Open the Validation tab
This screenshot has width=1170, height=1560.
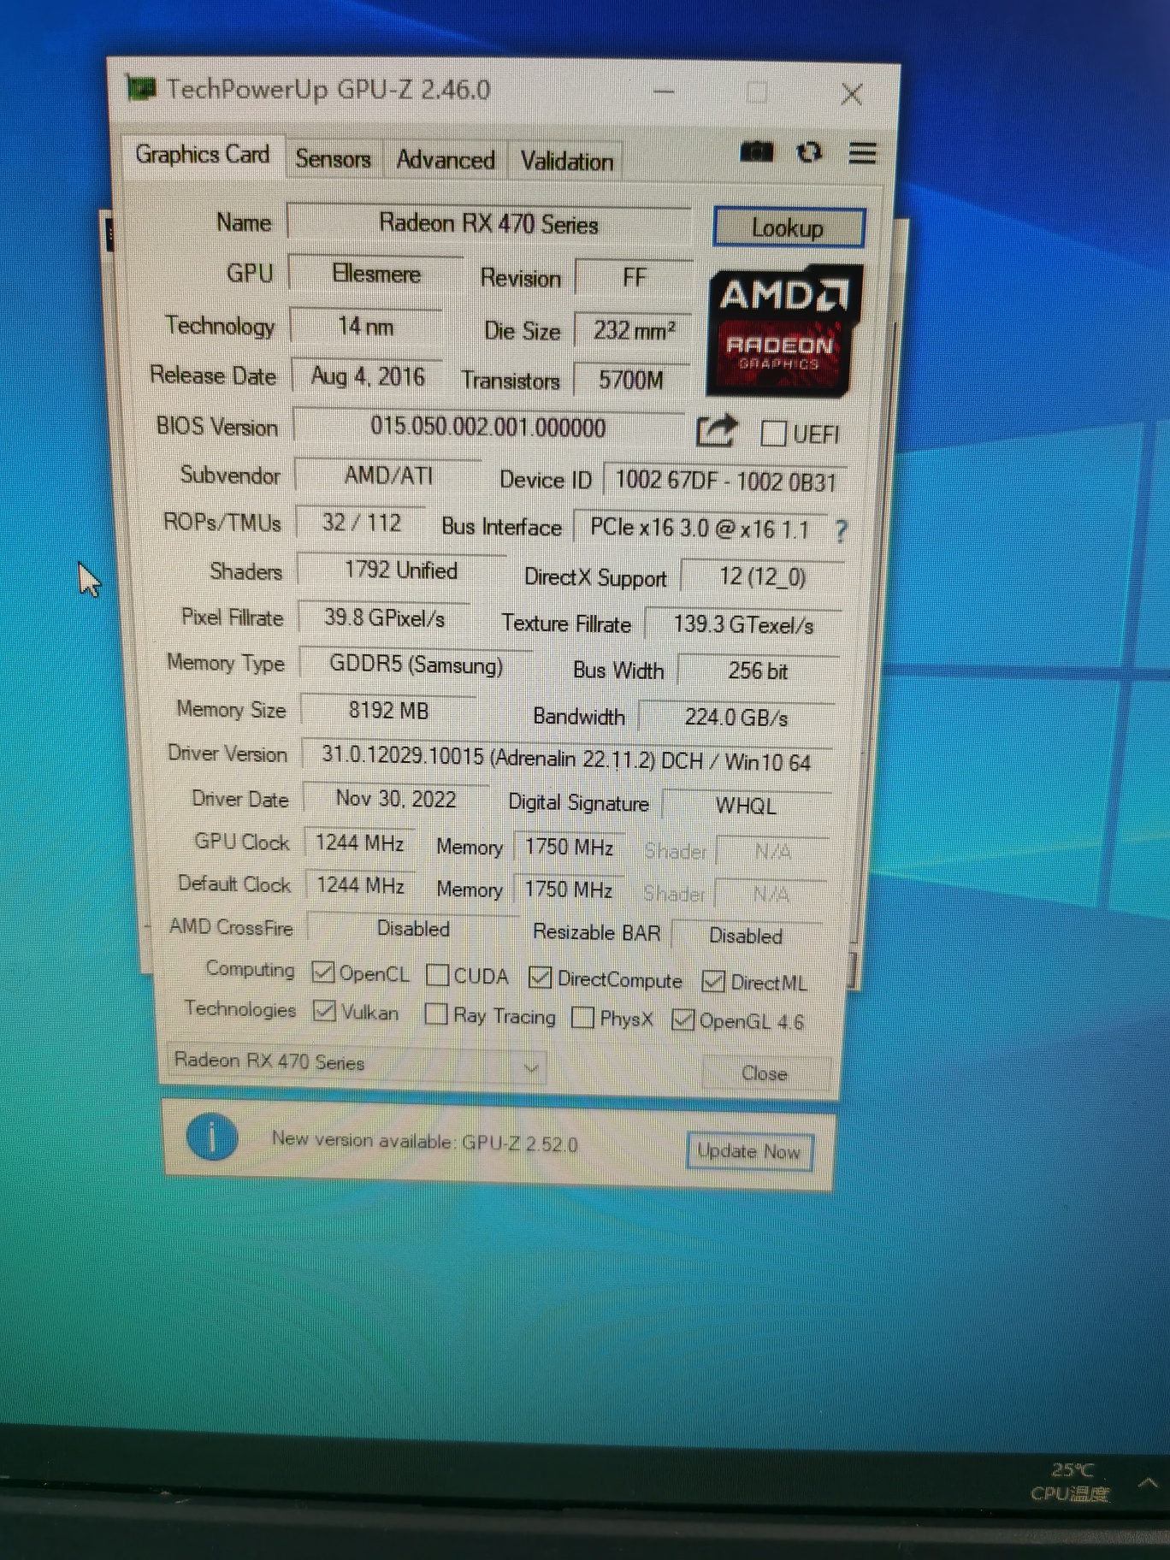coord(566,161)
